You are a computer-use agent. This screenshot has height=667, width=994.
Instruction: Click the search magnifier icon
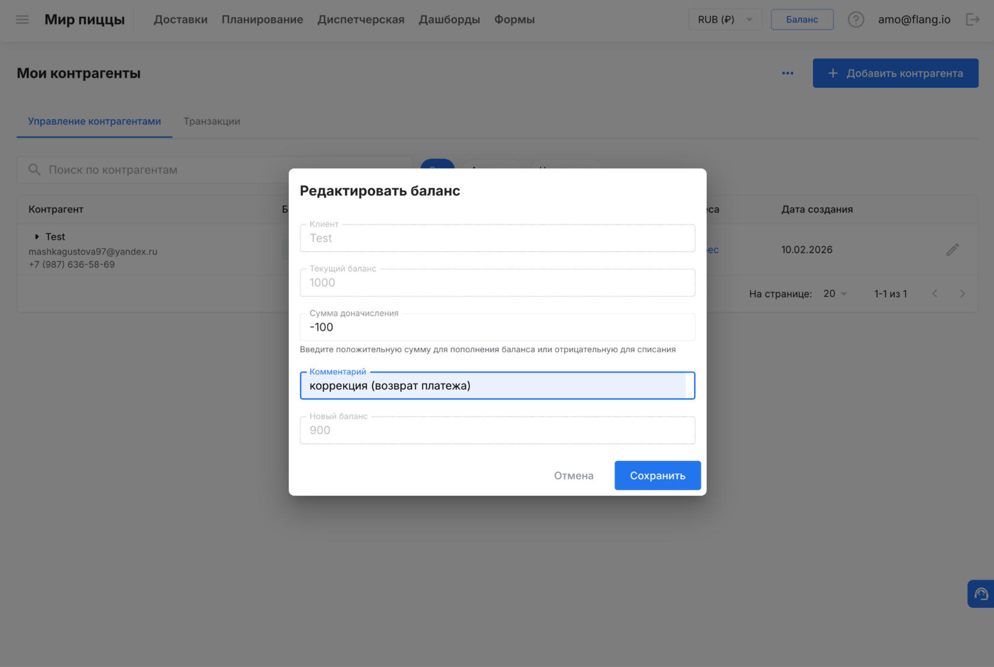[34, 170]
